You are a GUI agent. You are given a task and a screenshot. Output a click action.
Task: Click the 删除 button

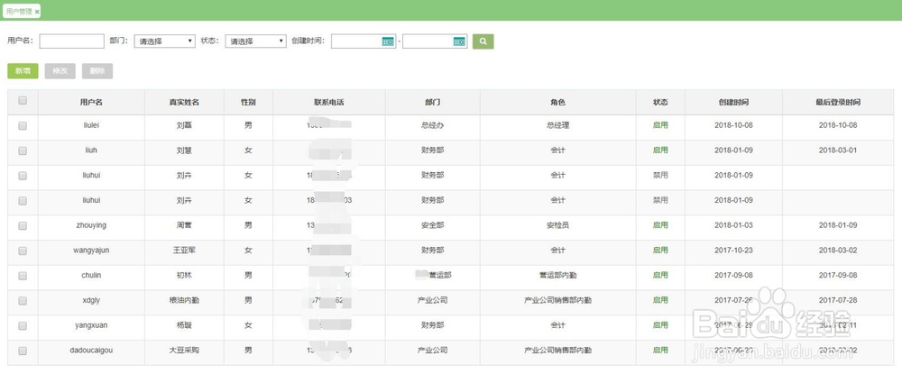(97, 71)
